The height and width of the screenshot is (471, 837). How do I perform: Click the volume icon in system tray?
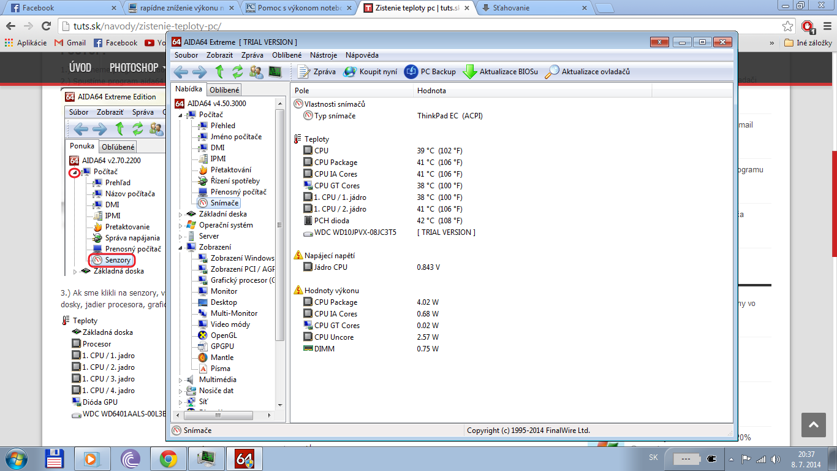click(775, 459)
